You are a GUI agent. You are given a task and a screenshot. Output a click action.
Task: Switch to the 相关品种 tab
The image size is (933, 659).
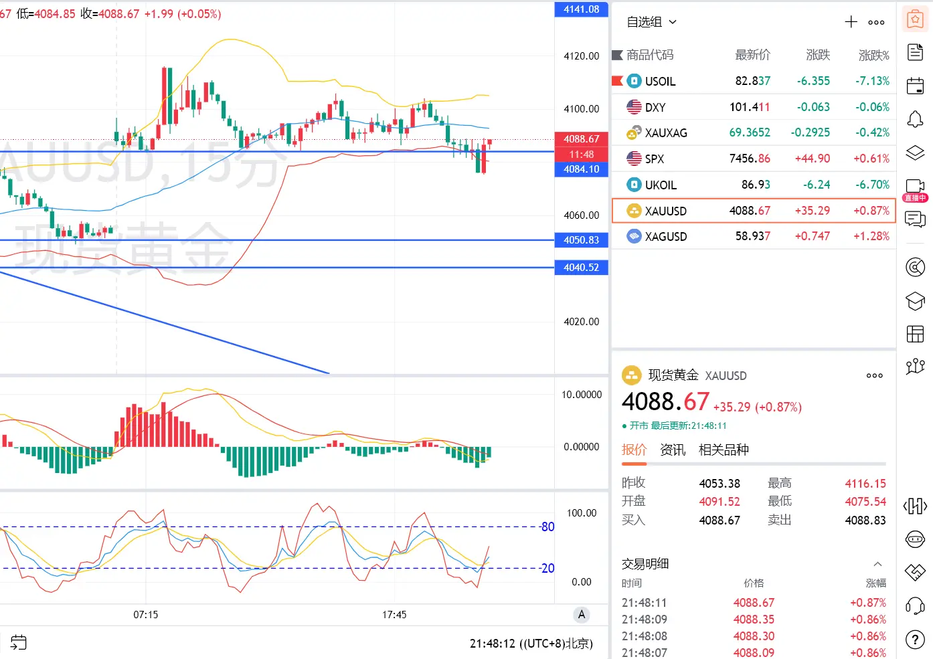pyautogui.click(x=724, y=450)
